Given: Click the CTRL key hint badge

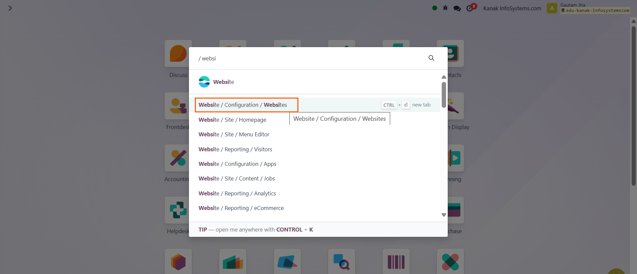Looking at the screenshot, I should click(389, 105).
